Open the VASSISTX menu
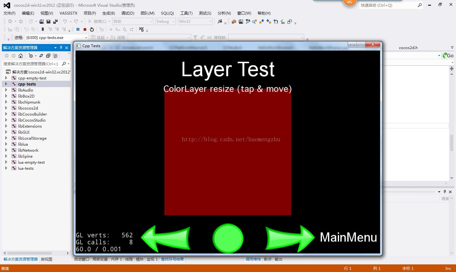Viewport: 456px width, 272px height. click(x=68, y=13)
